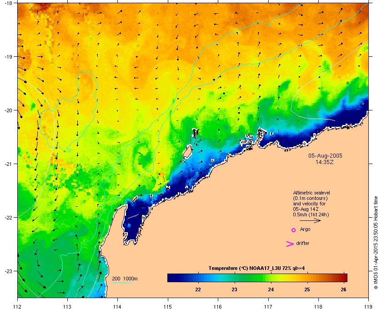This screenshot has height=309, width=382.
Task: Click the IMOS copyright vertical text
Action: point(376,243)
